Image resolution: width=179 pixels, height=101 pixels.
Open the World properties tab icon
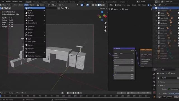pos(154,93)
